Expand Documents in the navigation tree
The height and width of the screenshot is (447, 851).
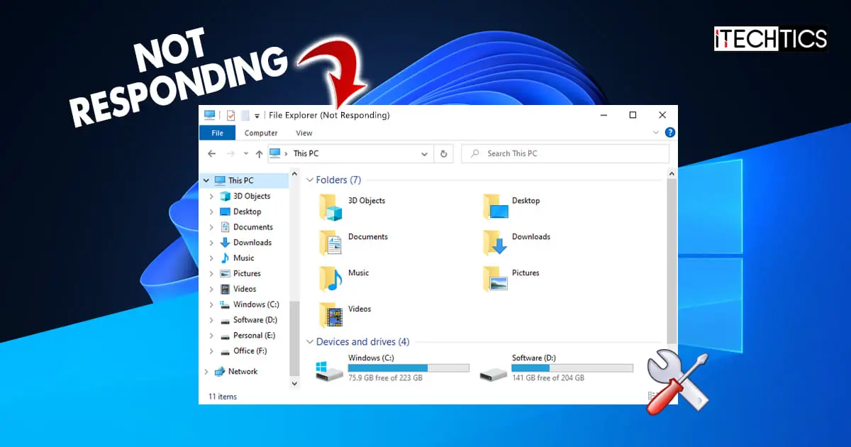(211, 227)
